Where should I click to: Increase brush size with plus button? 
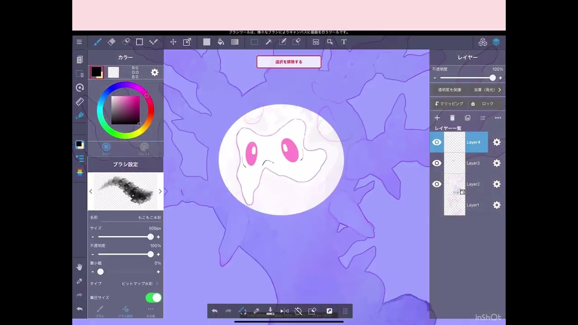pos(158,237)
